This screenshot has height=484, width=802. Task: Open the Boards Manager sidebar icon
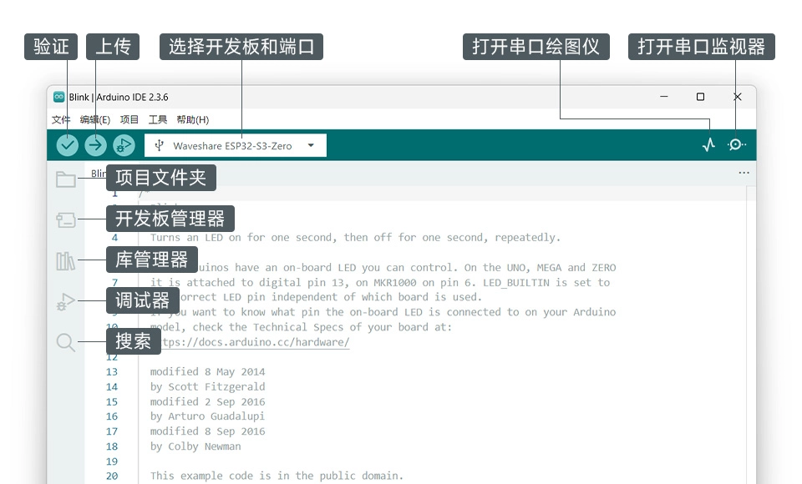66,219
